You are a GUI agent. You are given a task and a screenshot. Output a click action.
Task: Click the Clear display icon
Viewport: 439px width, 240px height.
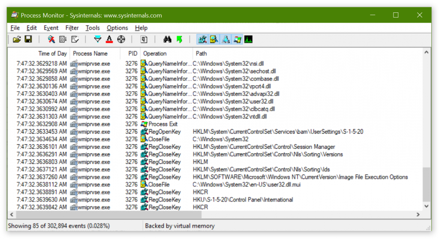(x=75, y=39)
